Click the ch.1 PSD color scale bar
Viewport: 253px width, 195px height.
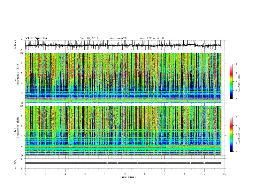(x=231, y=81)
